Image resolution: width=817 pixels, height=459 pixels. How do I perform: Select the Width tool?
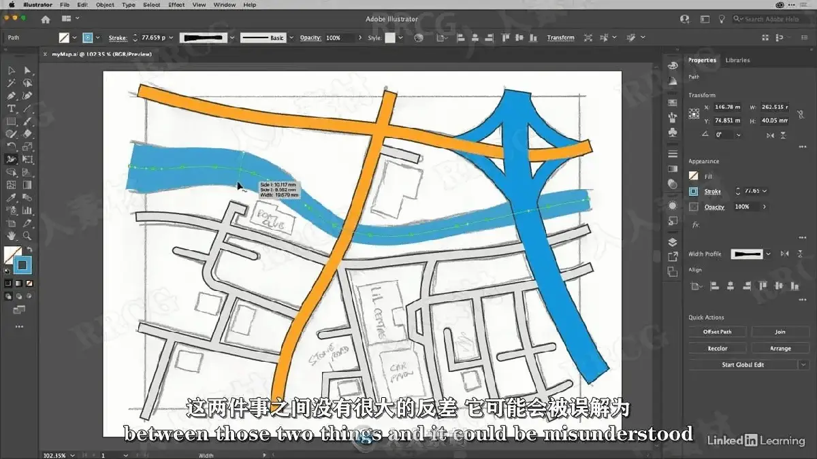tap(12, 159)
